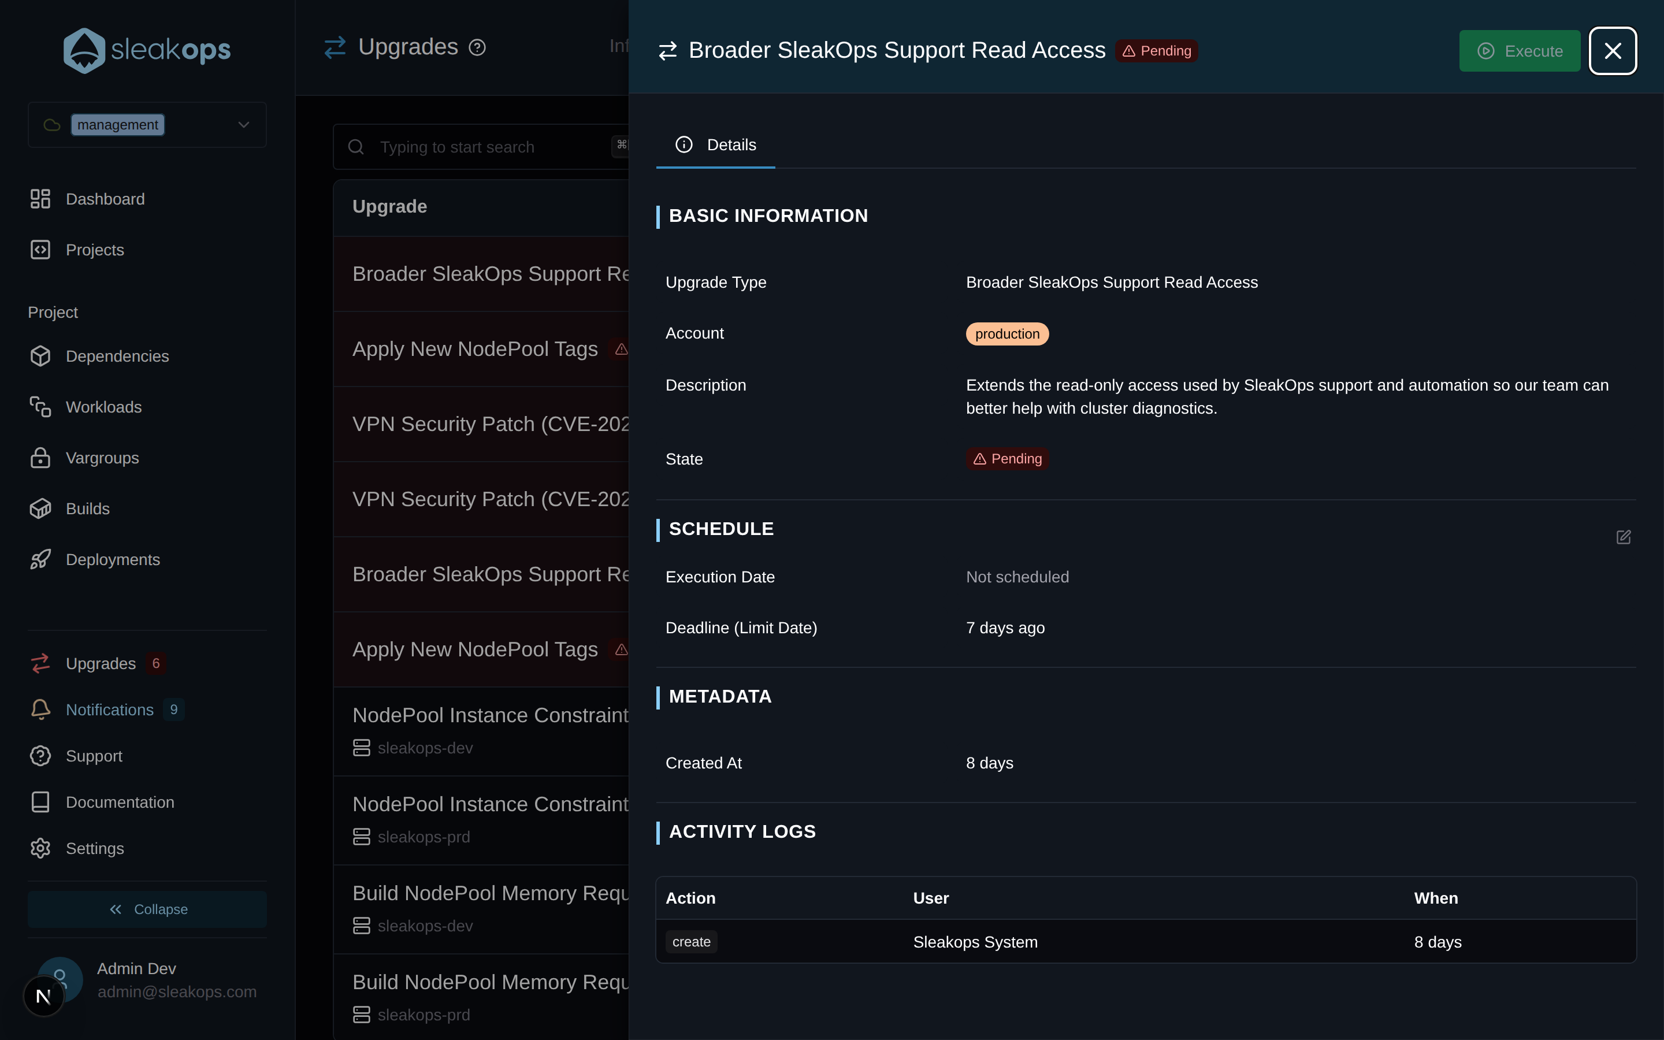The height and width of the screenshot is (1040, 1664).
Task: Click the cloud icon in account selector
Action: point(52,125)
